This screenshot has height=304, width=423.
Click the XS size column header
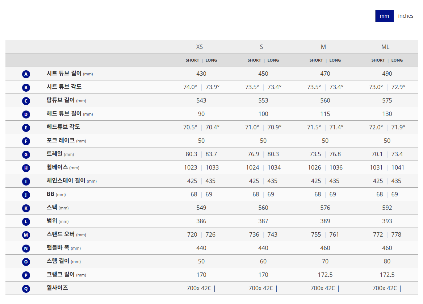click(x=200, y=47)
